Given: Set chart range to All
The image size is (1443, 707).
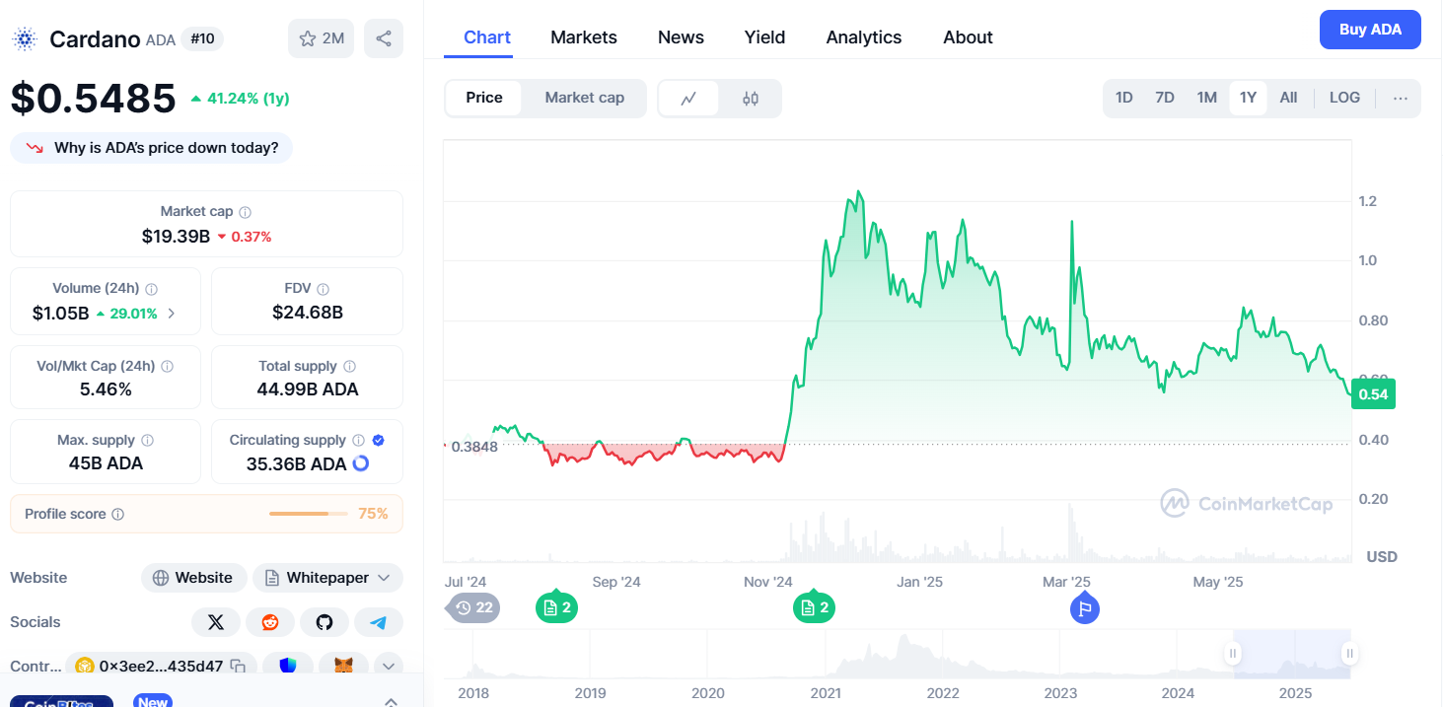Looking at the screenshot, I should [x=1288, y=98].
